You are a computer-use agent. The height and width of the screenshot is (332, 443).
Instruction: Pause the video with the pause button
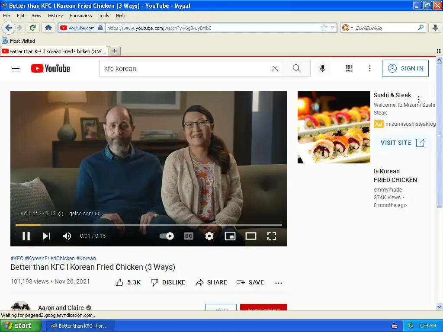pyautogui.click(x=26, y=236)
